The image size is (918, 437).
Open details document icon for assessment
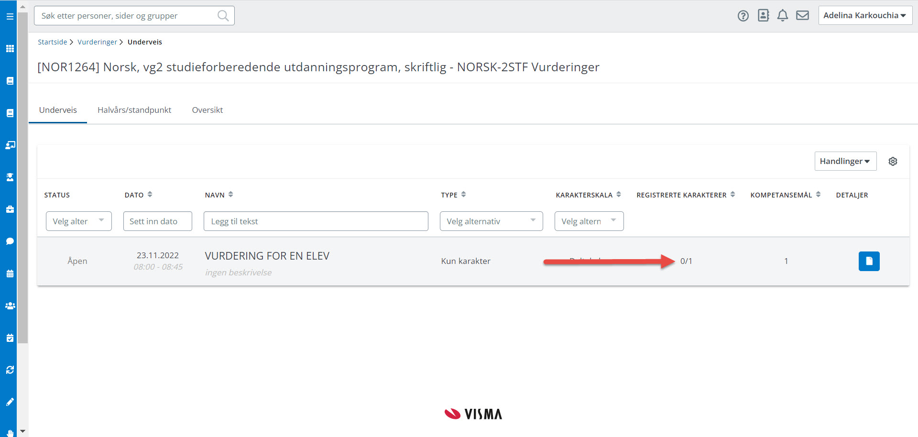pyautogui.click(x=869, y=261)
